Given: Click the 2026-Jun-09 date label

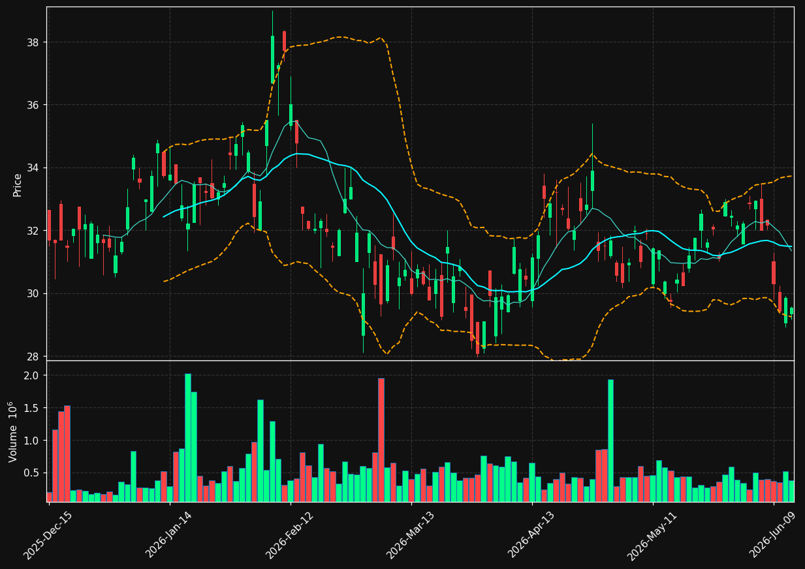Looking at the screenshot, I should pos(773,536).
